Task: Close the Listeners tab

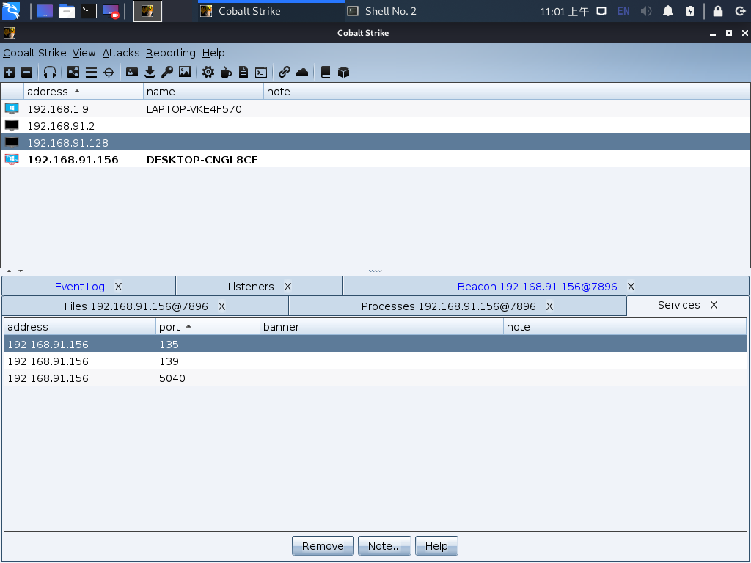Action: click(x=288, y=287)
